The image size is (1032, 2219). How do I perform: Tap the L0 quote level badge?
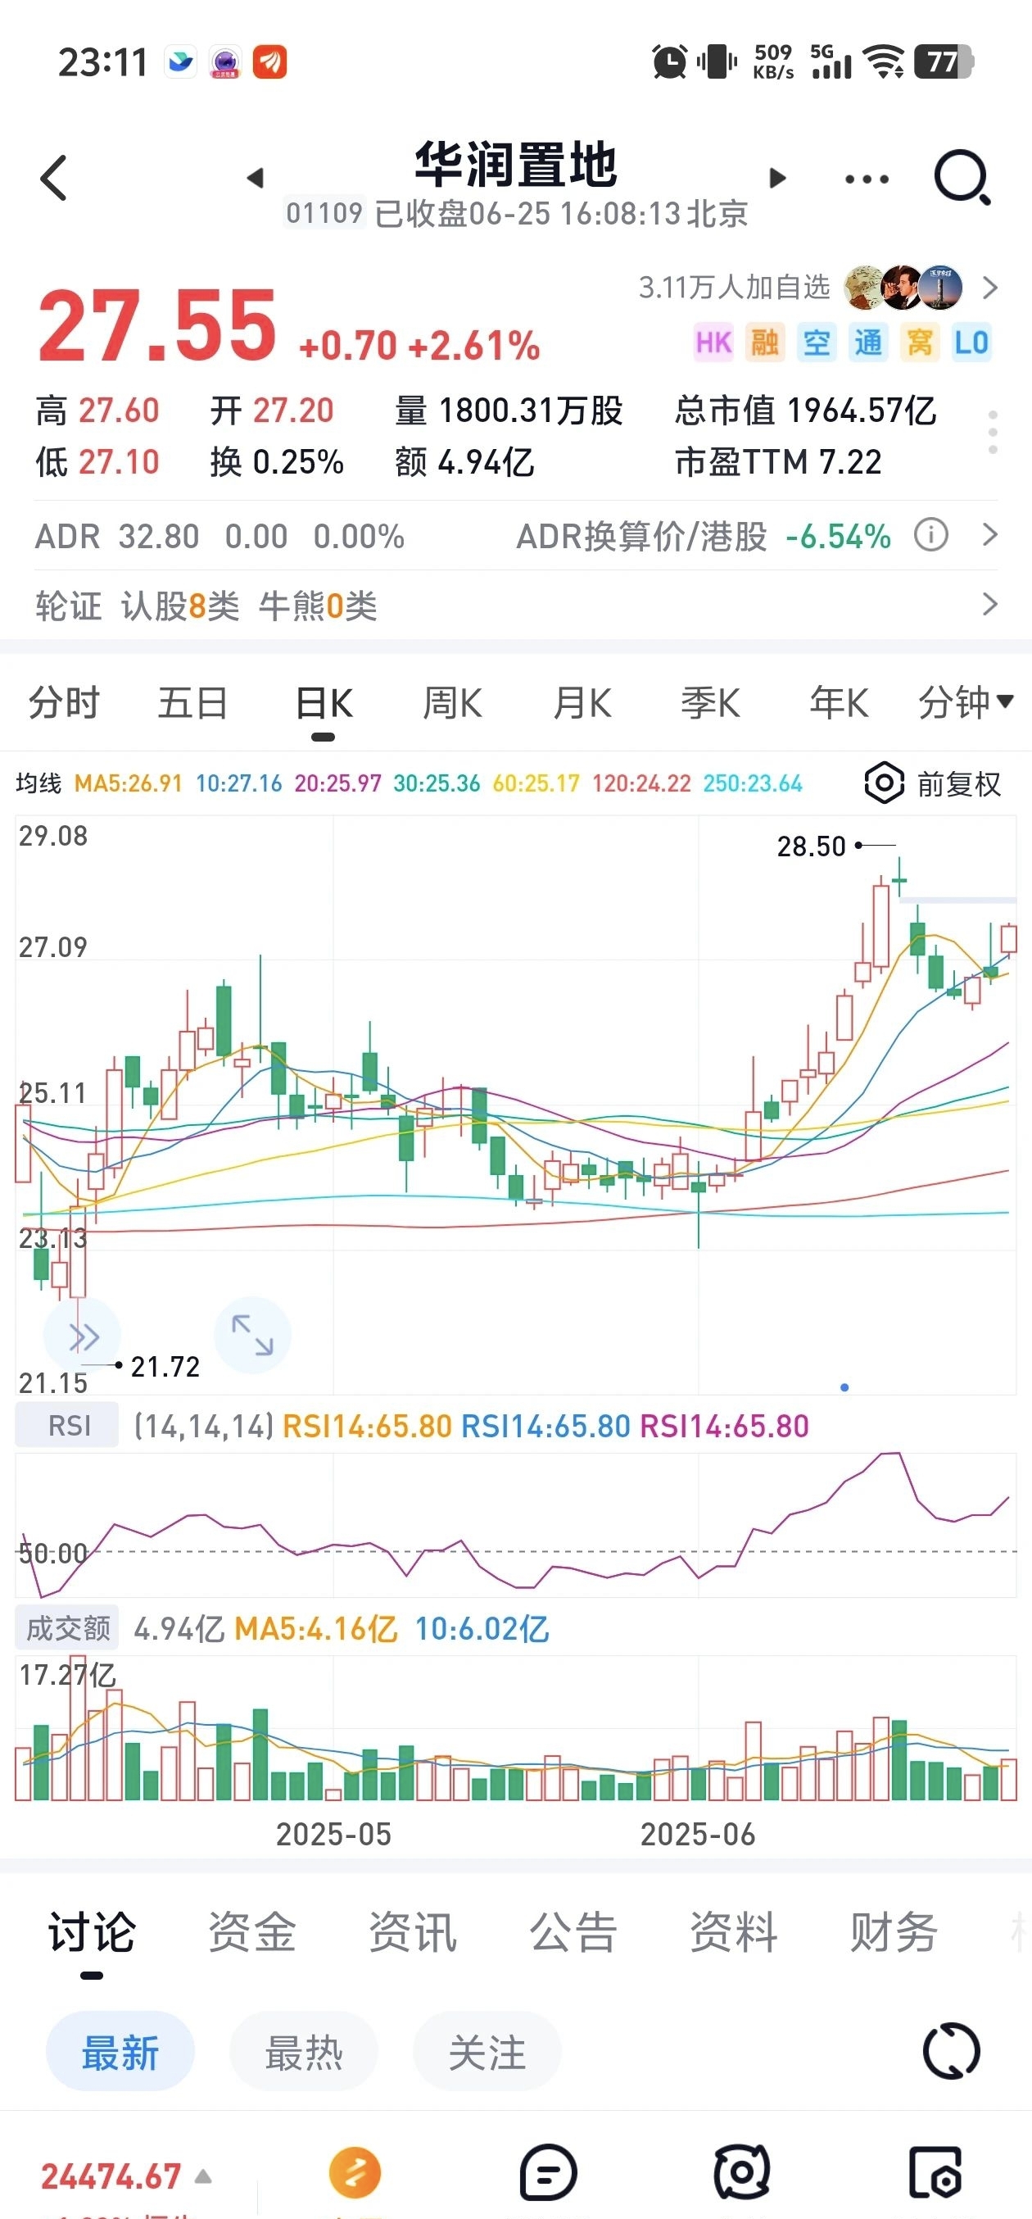point(971,342)
